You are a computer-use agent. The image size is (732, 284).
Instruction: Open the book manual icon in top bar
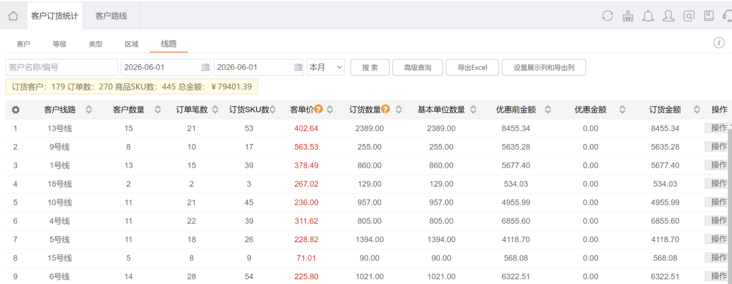[x=709, y=16]
